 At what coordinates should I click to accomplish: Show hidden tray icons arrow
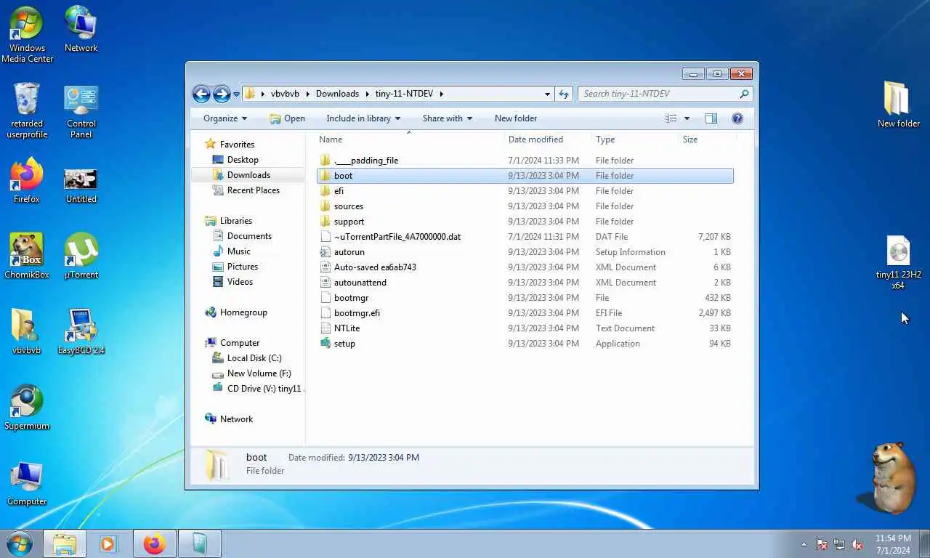coord(804,544)
